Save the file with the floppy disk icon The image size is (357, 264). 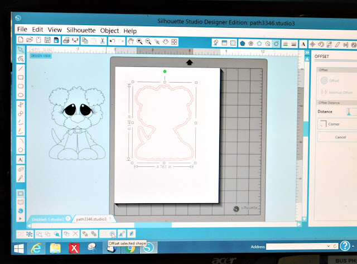[x=47, y=40]
